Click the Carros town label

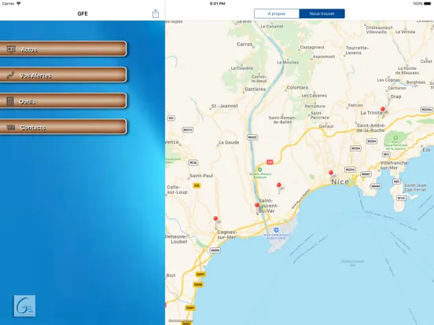[245, 44]
